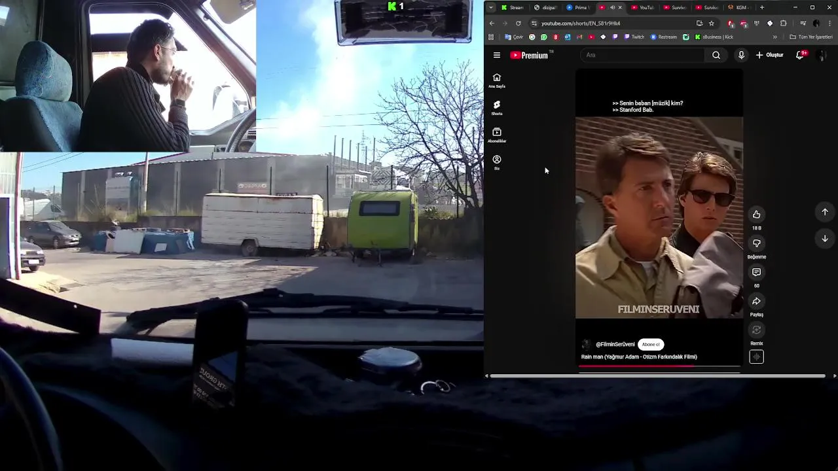
Task: Open Chrome three-dot menu
Action: (x=829, y=23)
